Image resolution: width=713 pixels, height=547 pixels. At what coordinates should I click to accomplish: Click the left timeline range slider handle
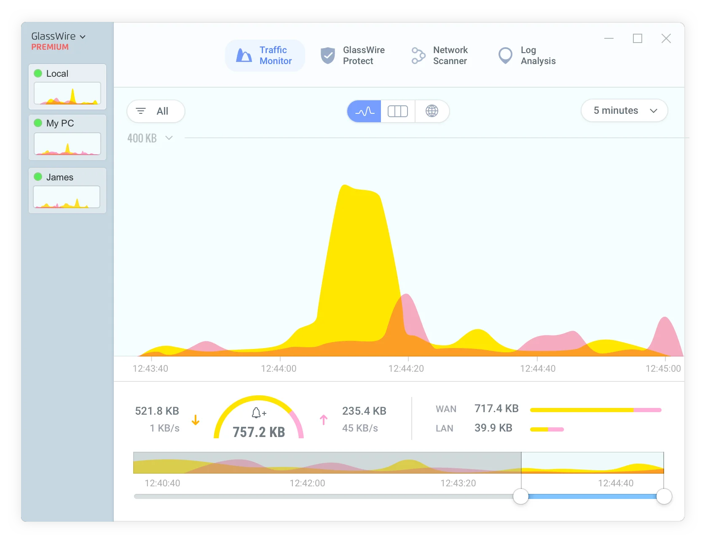pos(521,496)
